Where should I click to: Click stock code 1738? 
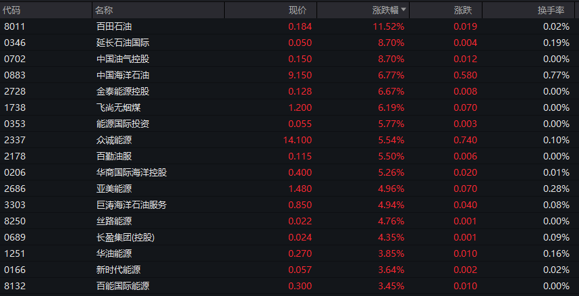pos(14,107)
